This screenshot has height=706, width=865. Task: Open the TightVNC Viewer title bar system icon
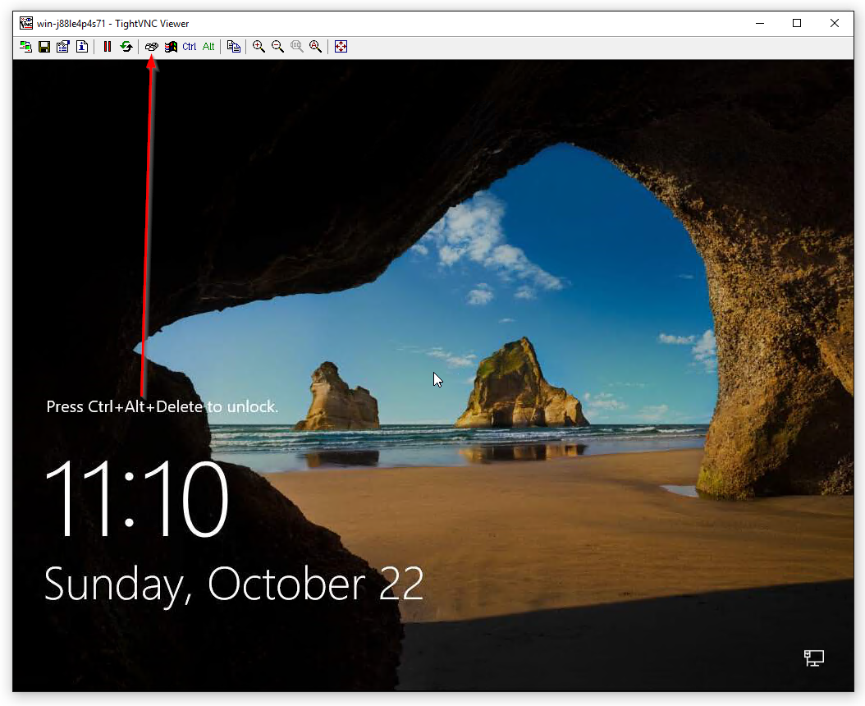(x=26, y=23)
